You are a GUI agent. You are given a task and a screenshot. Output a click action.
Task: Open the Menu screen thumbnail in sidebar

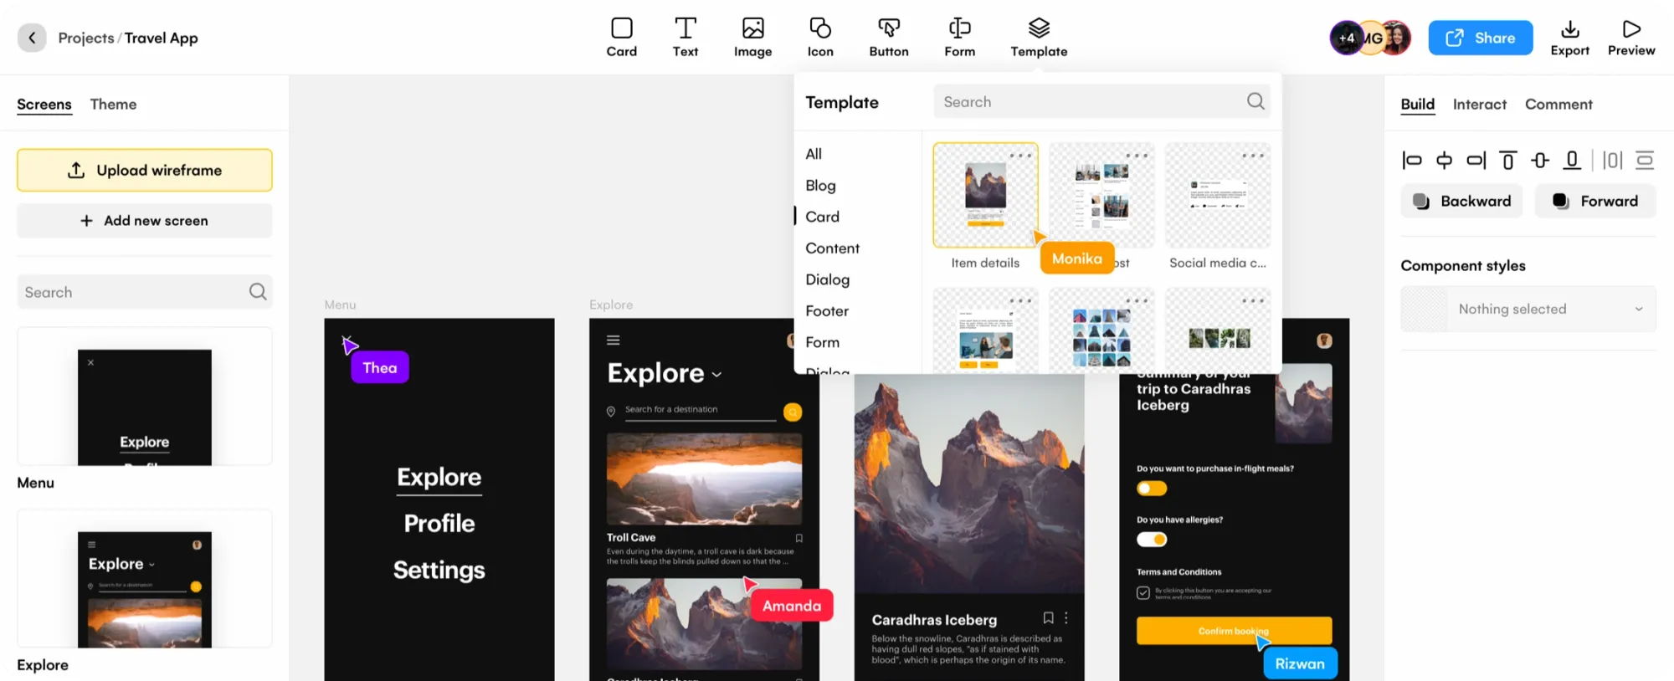click(x=145, y=397)
